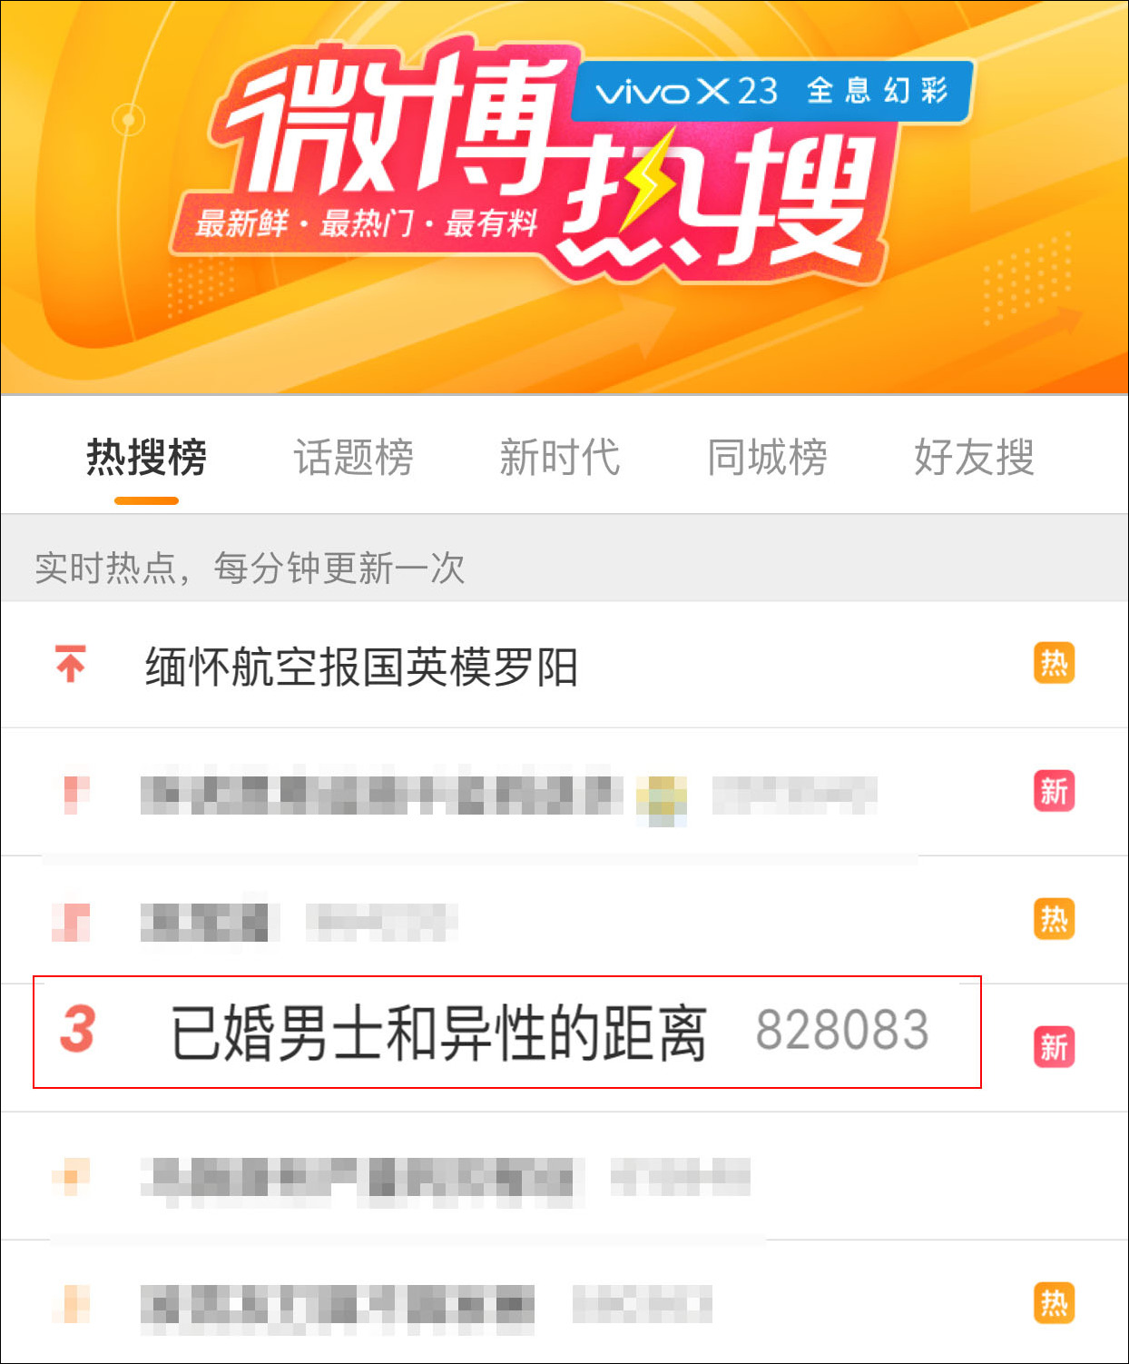Click the 最新鲜·最热门·最有料 slogan
The width and height of the screenshot is (1129, 1364).
tap(366, 222)
